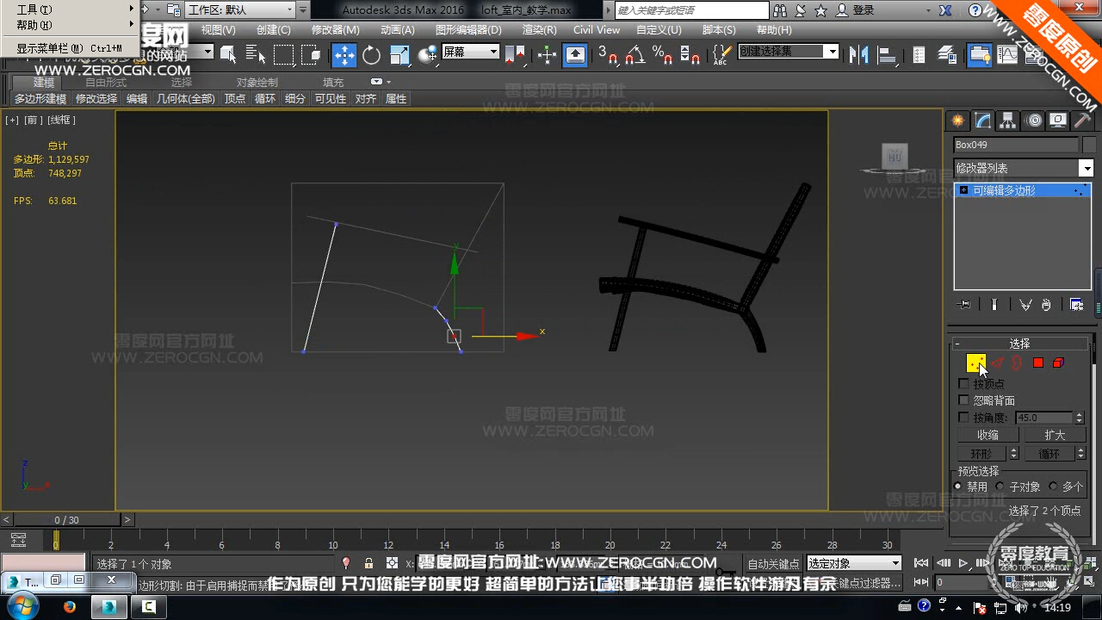Toggle Window/Crossing selection icon

(311, 55)
